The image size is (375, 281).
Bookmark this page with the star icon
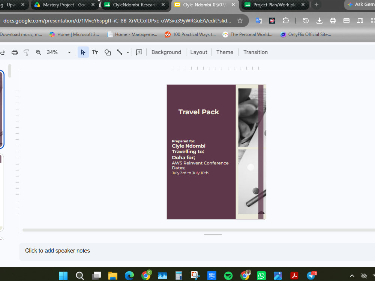240,21
